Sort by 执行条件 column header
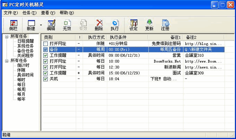The width and height of the screenshot is (236, 139). pos(127,37)
